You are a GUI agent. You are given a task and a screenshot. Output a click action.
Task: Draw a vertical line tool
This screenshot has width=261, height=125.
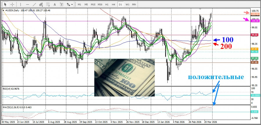click(20, 4)
